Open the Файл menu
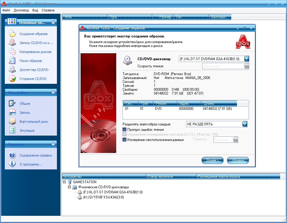The image size is (287, 223). coord(6,10)
